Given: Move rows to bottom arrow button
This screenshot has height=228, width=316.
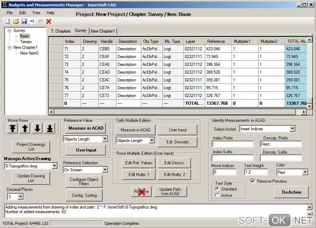Looking at the screenshot, I should tap(50, 129).
